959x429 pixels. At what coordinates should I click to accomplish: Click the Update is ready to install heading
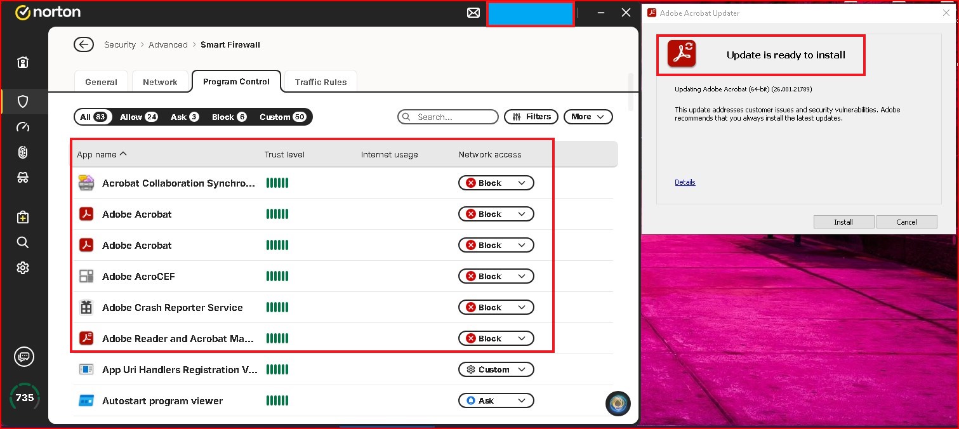[786, 55]
